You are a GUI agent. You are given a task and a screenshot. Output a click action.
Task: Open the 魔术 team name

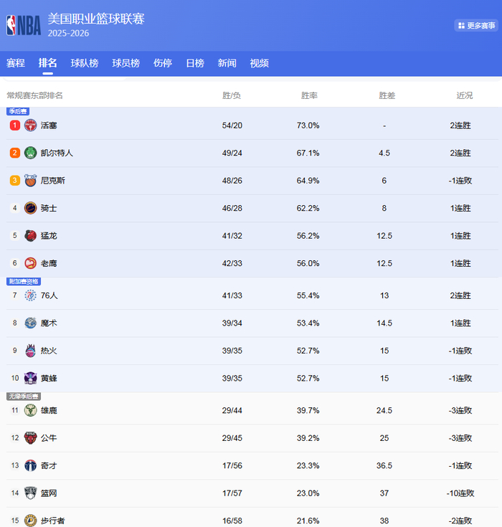[49, 323]
